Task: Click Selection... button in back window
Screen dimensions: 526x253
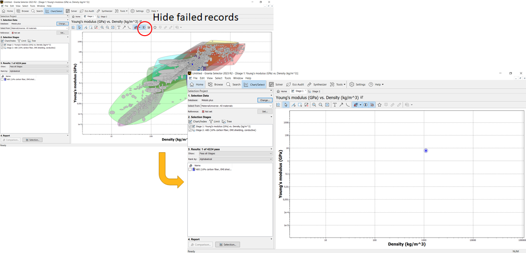Action: (32, 140)
